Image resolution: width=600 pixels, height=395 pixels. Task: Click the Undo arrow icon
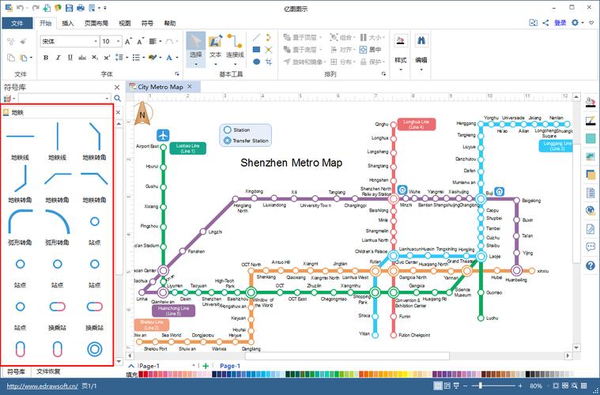coord(21,8)
